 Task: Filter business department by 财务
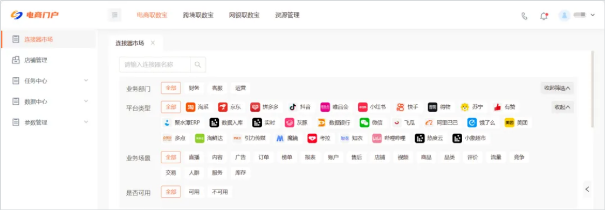[194, 88]
